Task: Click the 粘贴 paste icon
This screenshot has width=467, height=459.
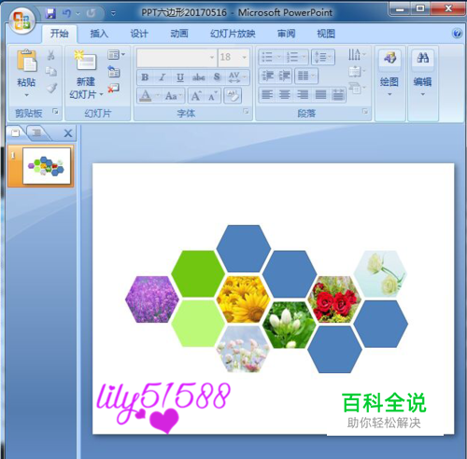Action: 27,61
